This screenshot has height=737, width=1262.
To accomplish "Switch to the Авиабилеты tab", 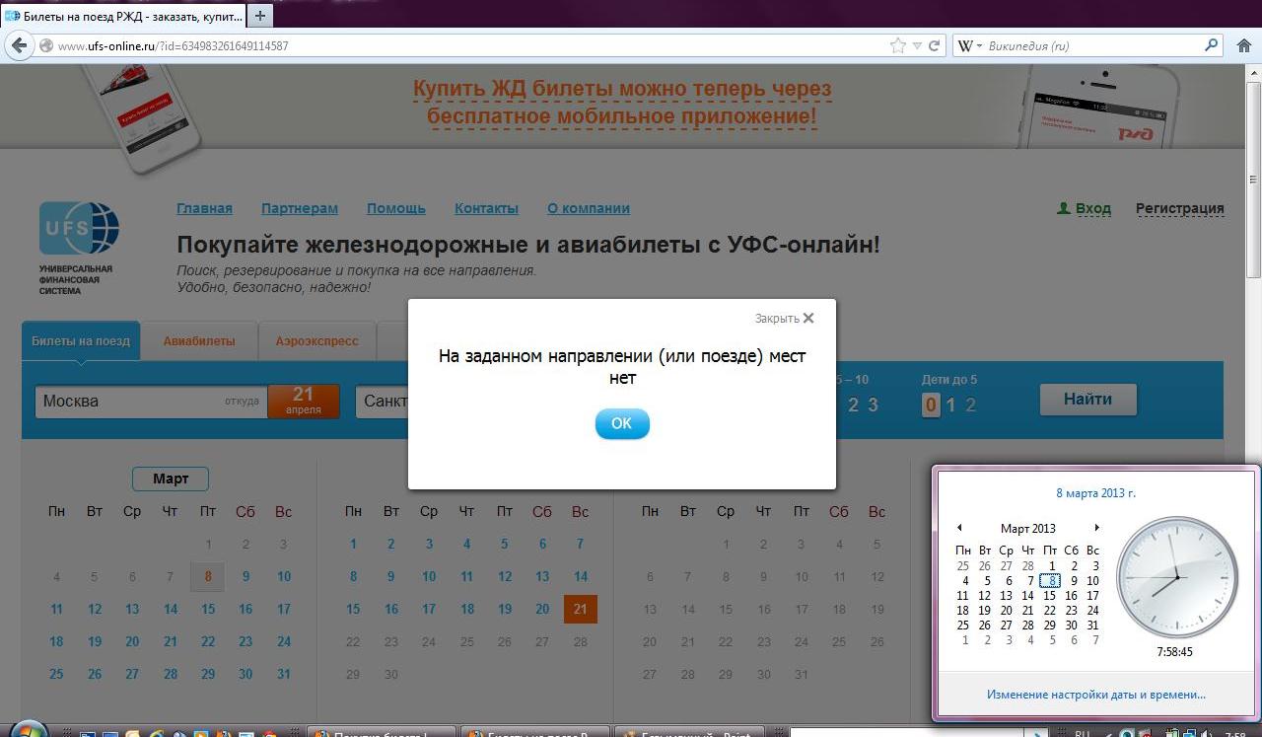I will point(199,341).
